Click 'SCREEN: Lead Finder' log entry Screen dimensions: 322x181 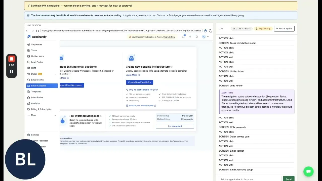click(x=231, y=86)
